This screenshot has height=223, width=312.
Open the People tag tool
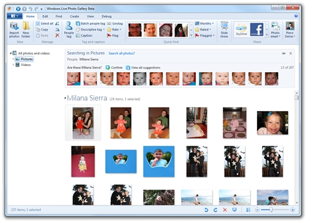(x=69, y=30)
